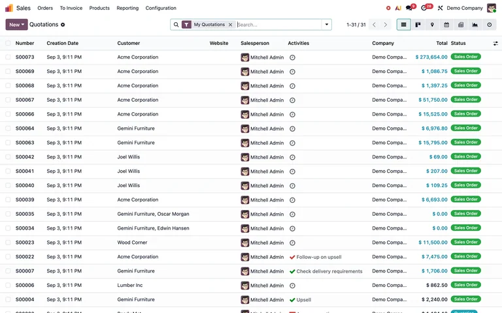Screen dimensions: 502x313
Task: Switch to kanban view
Action: [x=418, y=25]
